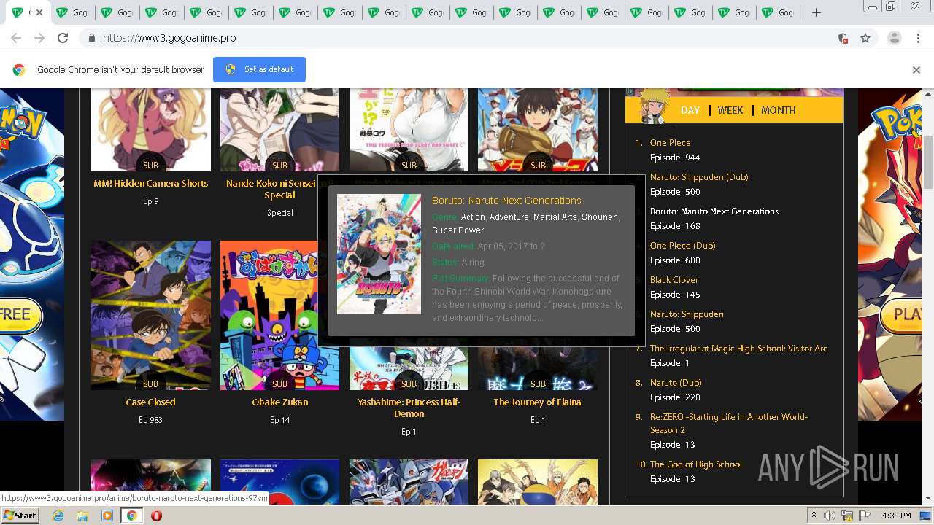Image resolution: width=934 pixels, height=525 pixels.
Task: Open Re:ZERO Season 2 ranking link
Action: click(729, 424)
